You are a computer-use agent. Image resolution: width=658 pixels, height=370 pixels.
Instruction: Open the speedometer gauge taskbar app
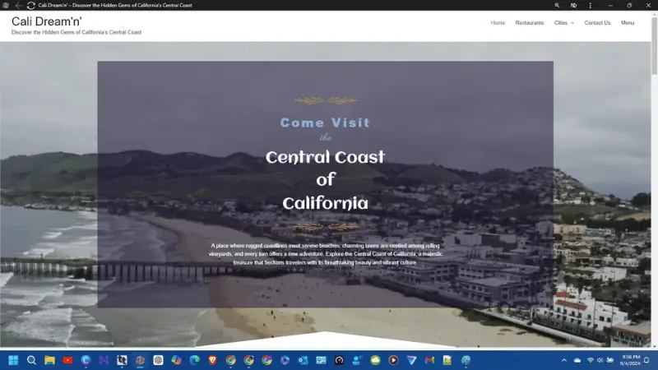point(339,360)
